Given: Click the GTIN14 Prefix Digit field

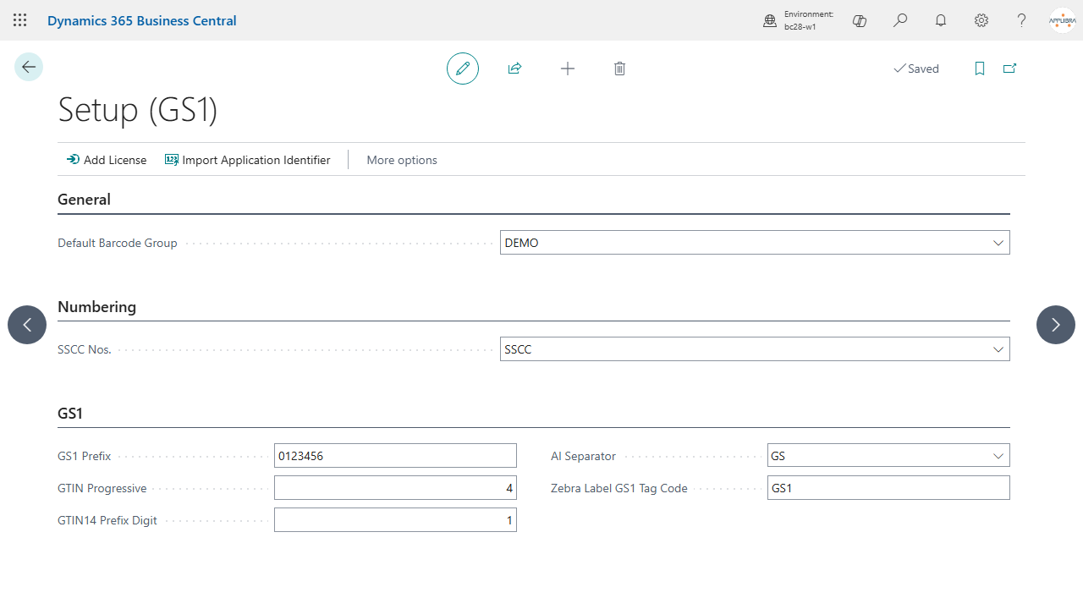Looking at the screenshot, I should click(395, 520).
